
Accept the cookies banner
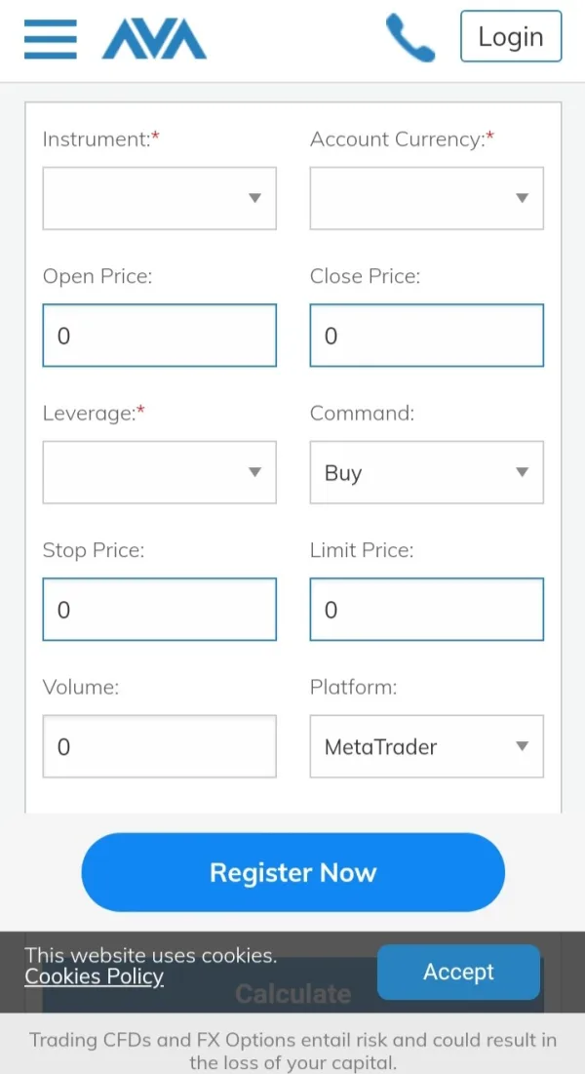click(458, 972)
